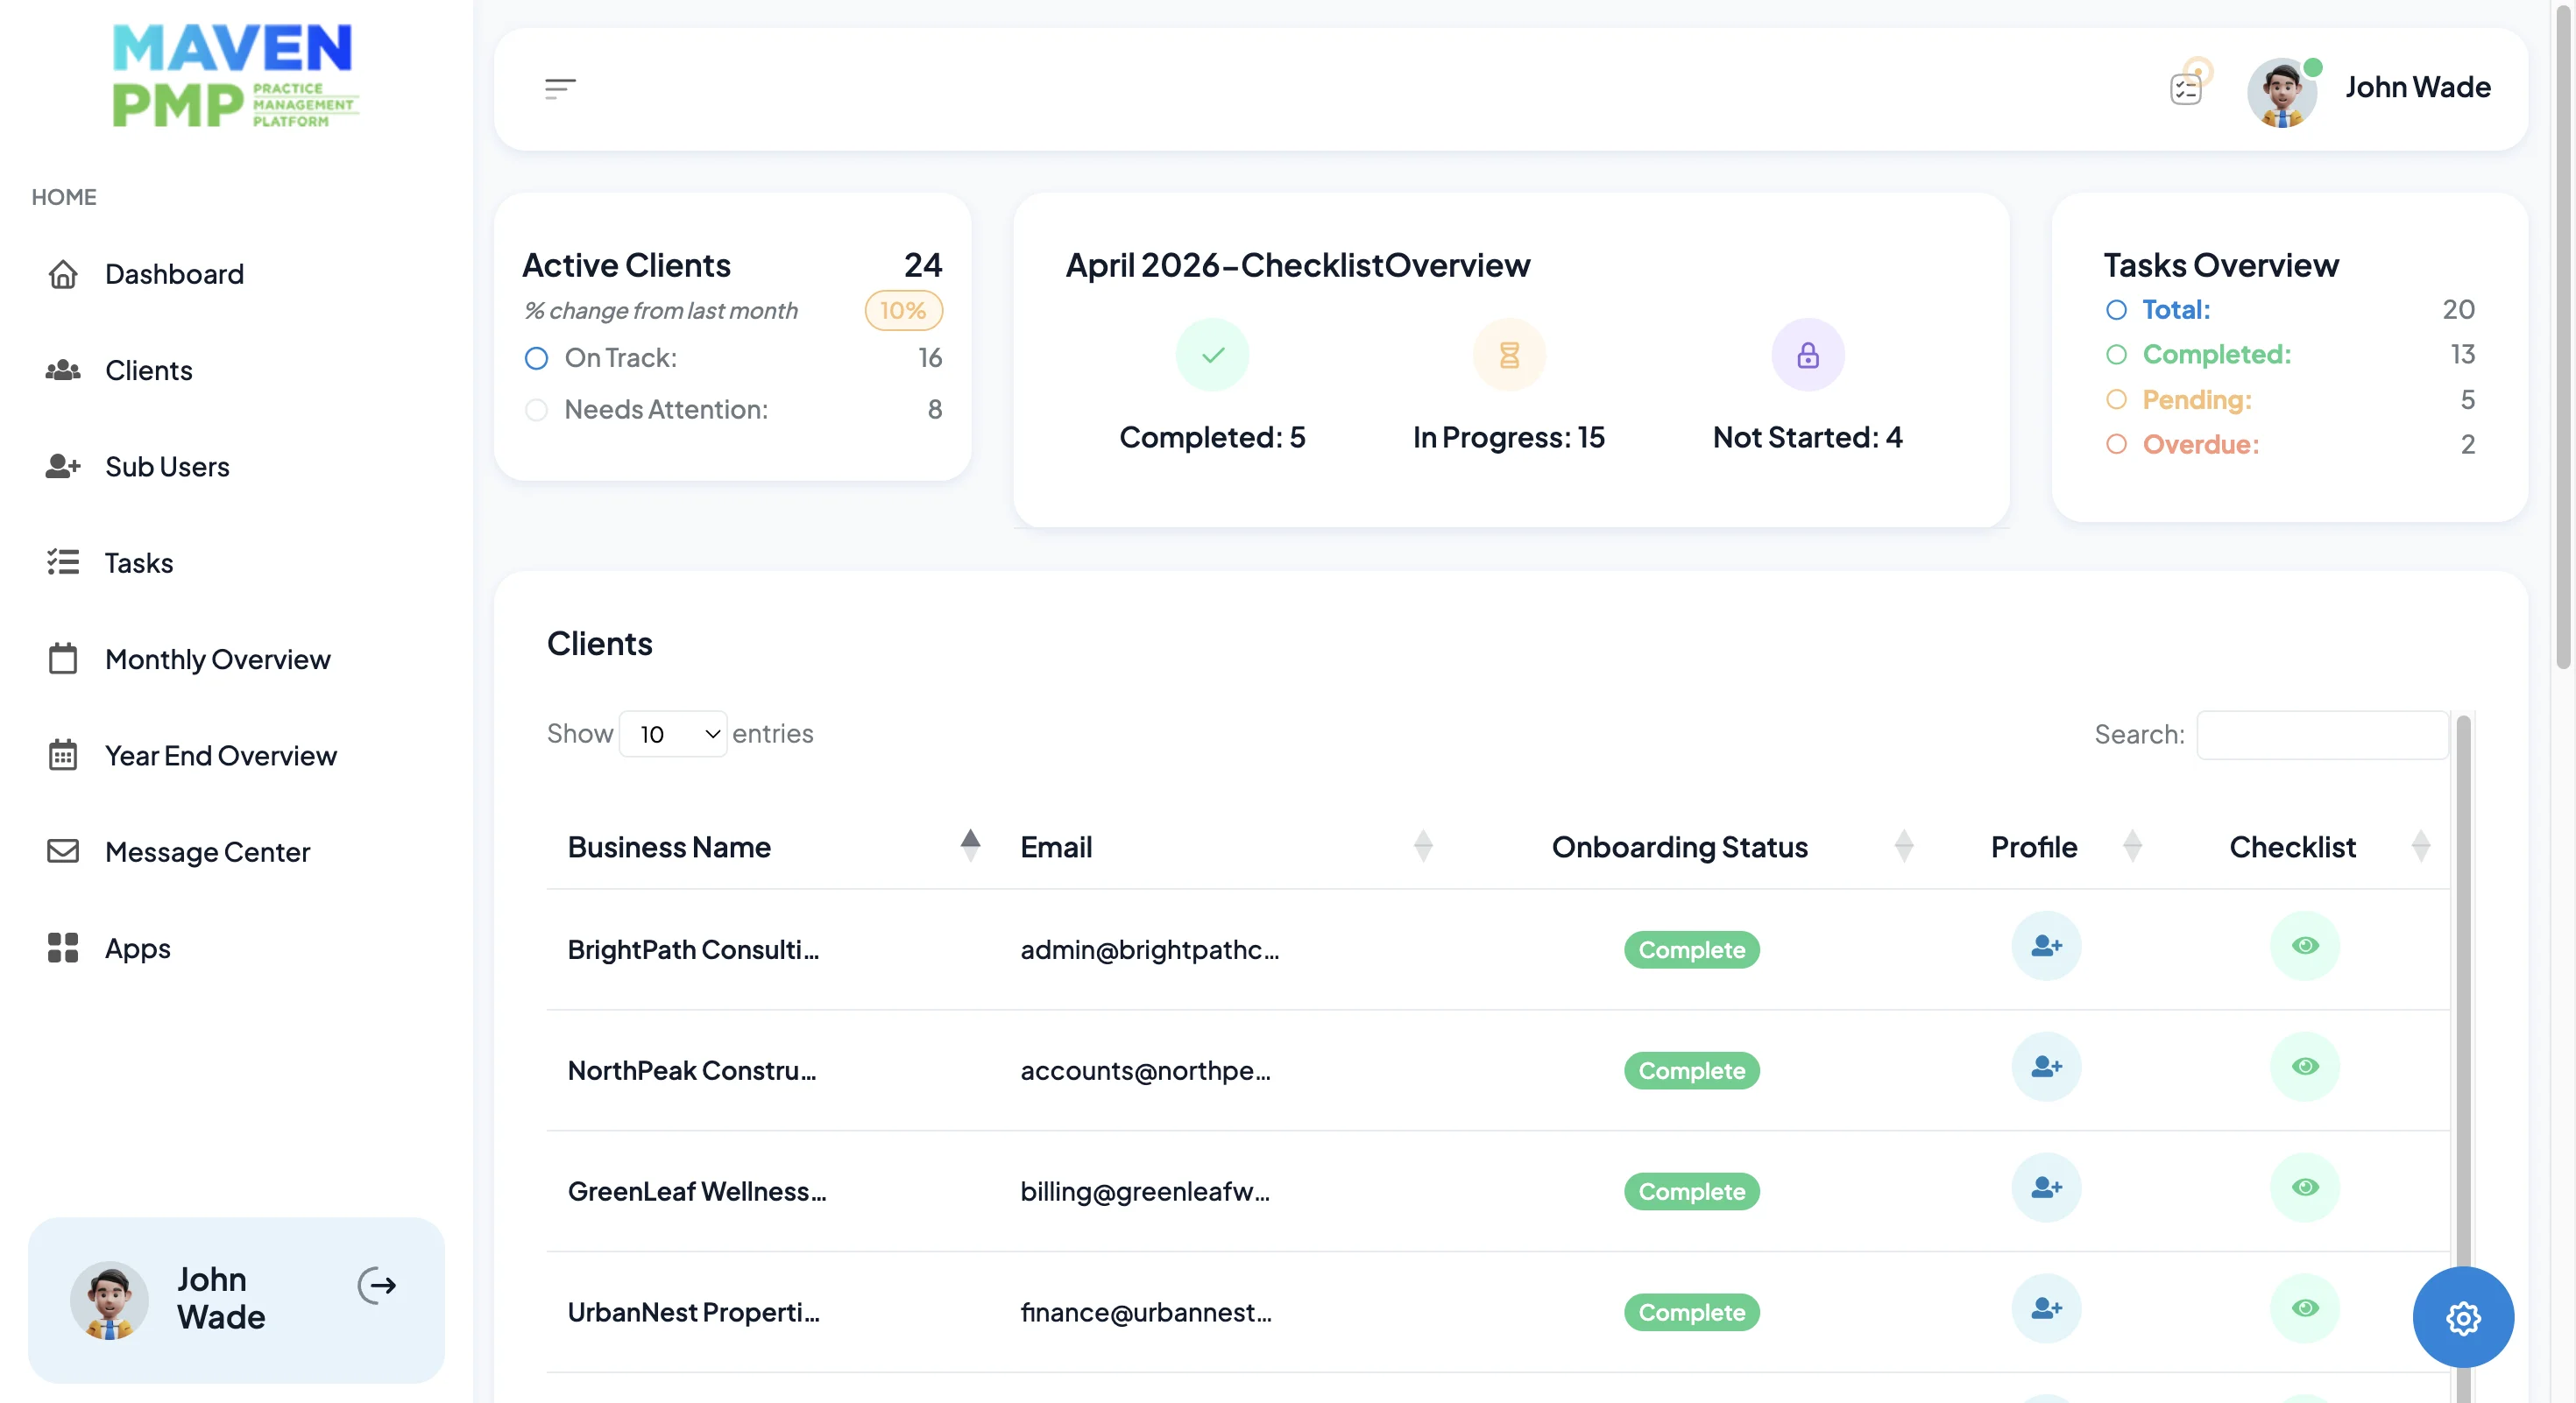Open Clients in sidebar
The image size is (2576, 1403).
(x=148, y=370)
